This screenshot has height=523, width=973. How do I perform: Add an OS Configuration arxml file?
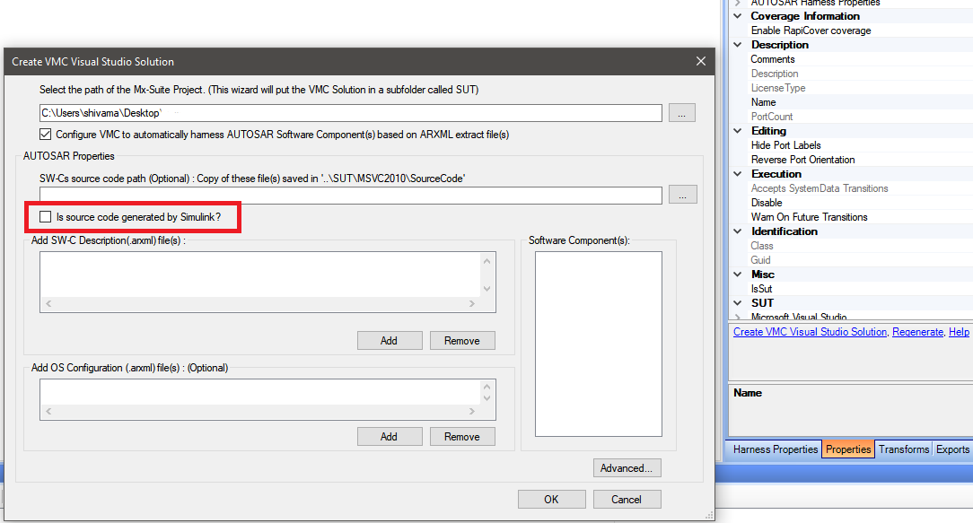[x=389, y=437]
